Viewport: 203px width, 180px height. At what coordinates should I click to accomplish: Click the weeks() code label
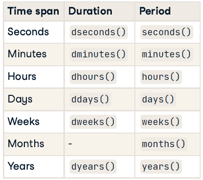pyautogui.click(x=161, y=122)
